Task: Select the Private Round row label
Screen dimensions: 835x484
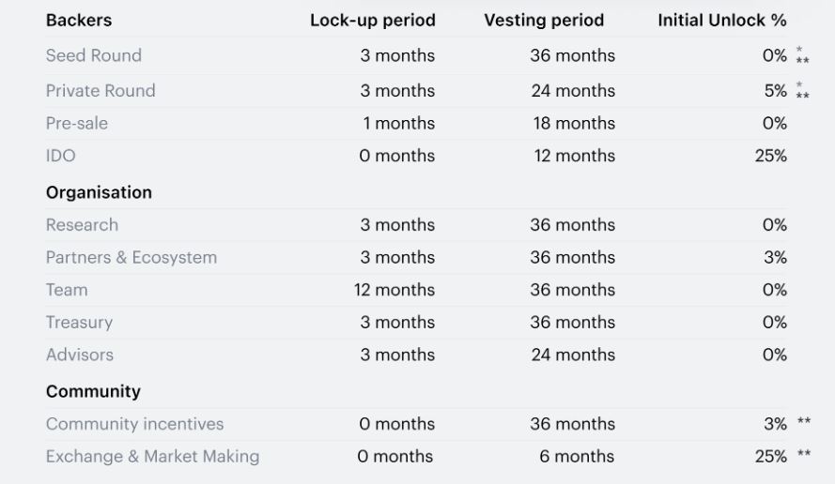Action: coord(101,91)
